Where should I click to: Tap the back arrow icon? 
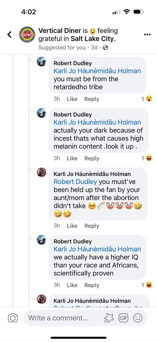pos(9,34)
